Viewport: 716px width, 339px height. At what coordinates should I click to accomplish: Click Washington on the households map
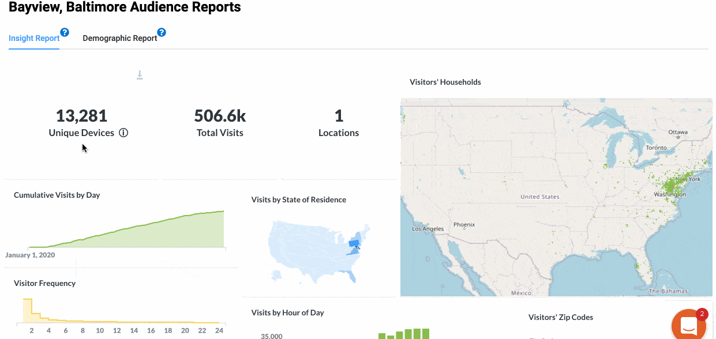669,195
